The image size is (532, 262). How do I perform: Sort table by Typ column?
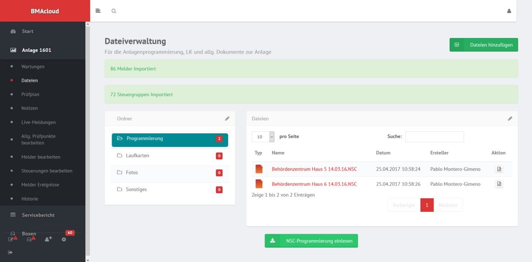coord(259,153)
